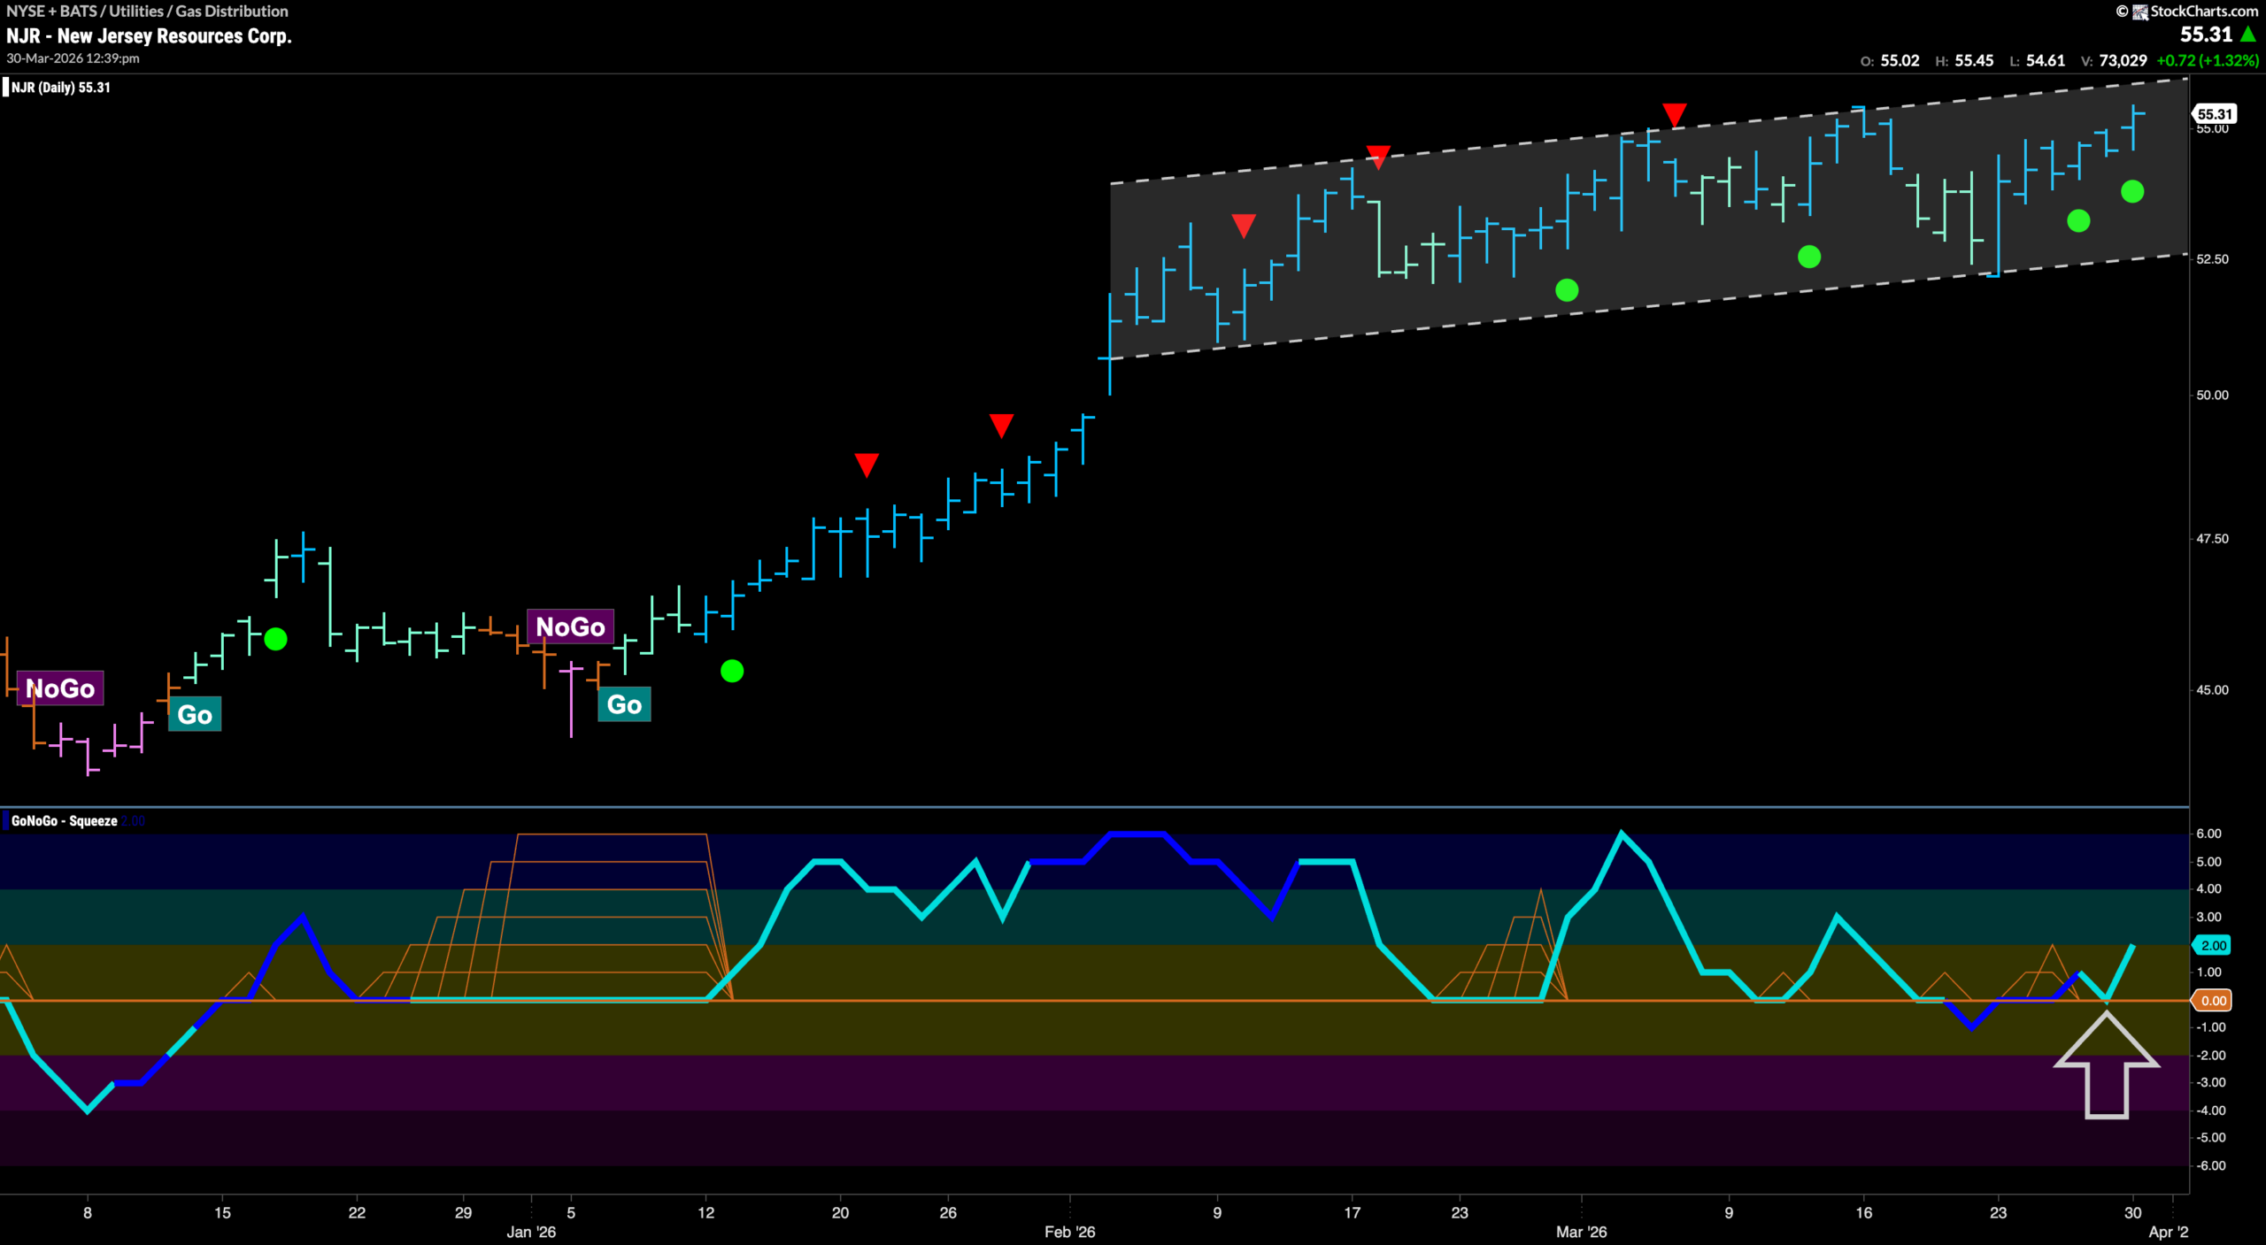
Task: Click the orange 0.00 squeeze axis tag
Action: coord(2213,1001)
